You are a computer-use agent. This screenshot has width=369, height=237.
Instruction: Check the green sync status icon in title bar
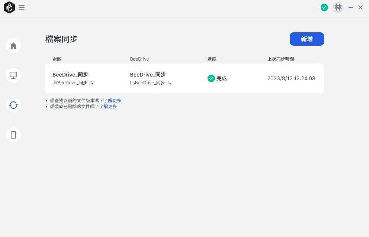pos(324,7)
